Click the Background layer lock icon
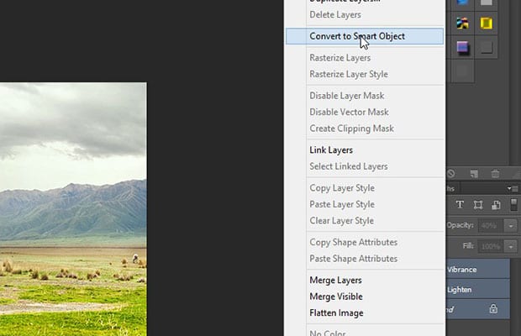Image resolution: width=521 pixels, height=336 pixels. [x=493, y=309]
